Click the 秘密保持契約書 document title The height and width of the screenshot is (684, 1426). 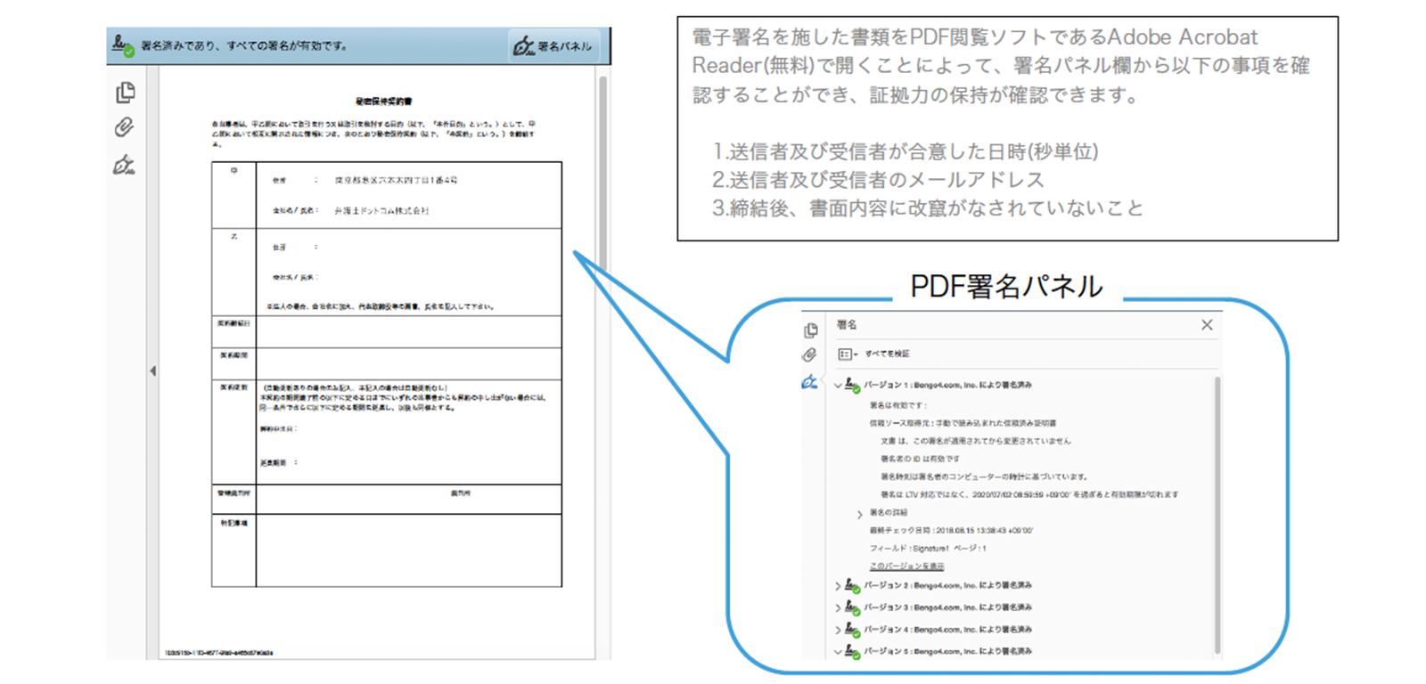coord(384,101)
